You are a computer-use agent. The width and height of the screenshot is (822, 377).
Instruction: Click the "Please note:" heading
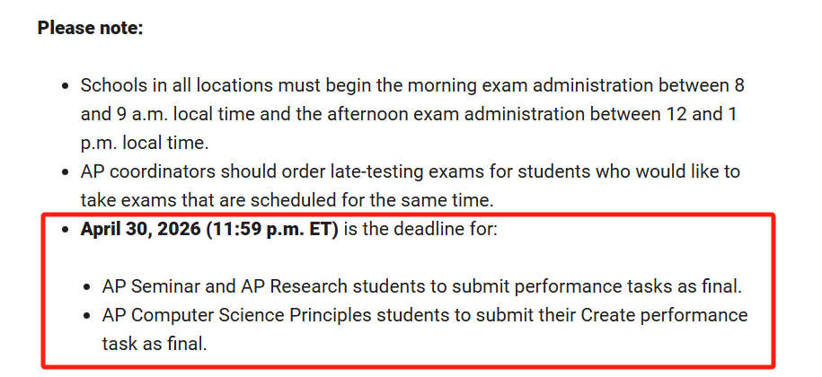(90, 28)
